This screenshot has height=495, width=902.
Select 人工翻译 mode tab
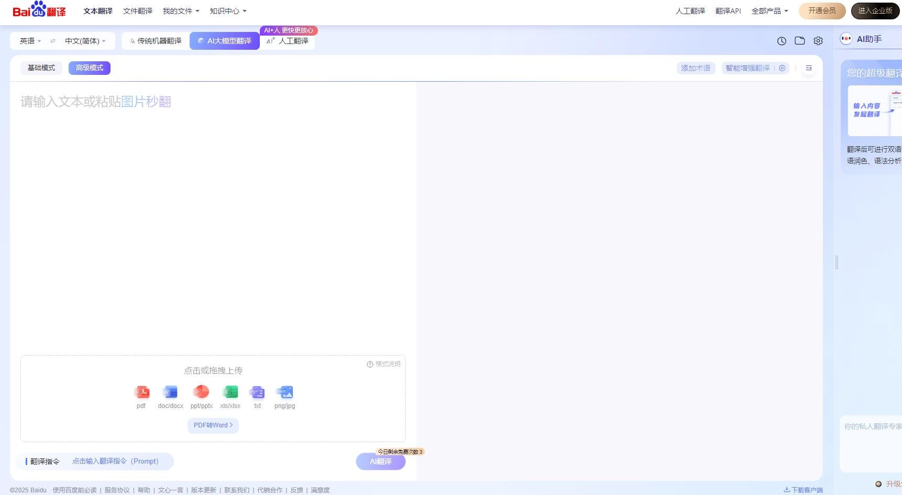pos(288,41)
